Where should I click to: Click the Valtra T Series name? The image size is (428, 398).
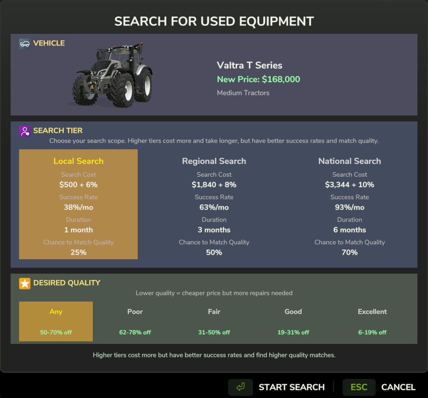coord(249,65)
